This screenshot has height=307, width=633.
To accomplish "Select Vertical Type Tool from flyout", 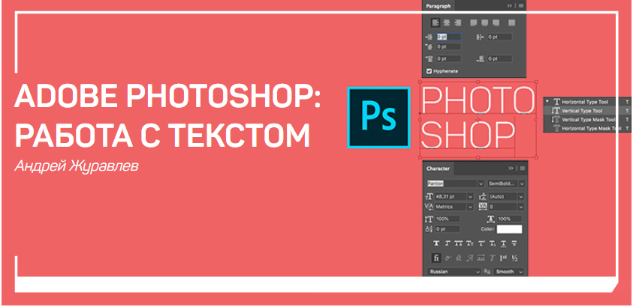I will click(x=583, y=110).
